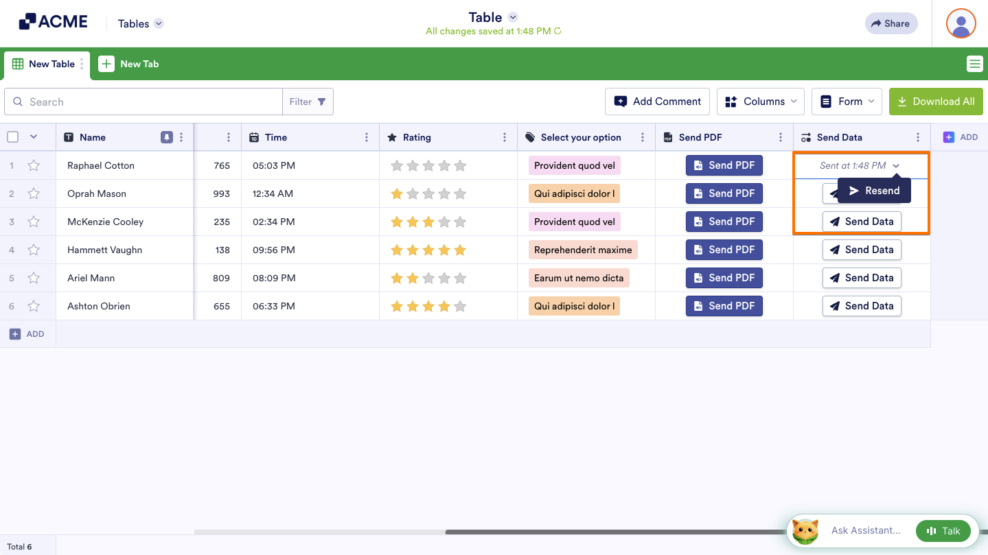988x555 pixels.
Task: Star the Ashton Obrien row
Action: [x=34, y=306]
